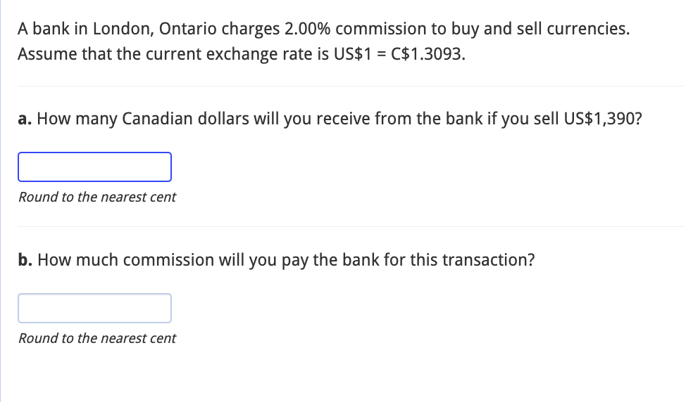Click "How many Canadian dollars" question text

[x=143, y=119]
